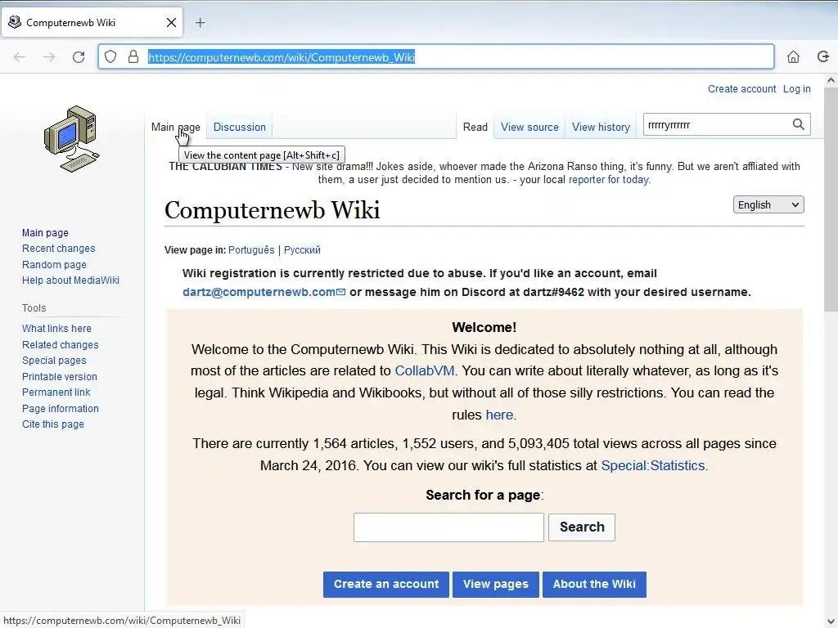Select the Main page tab

176,127
